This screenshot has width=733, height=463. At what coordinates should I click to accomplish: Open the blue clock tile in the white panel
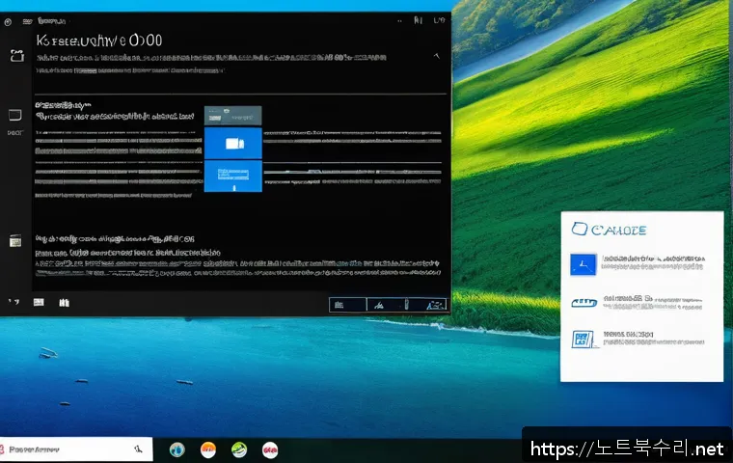click(583, 264)
